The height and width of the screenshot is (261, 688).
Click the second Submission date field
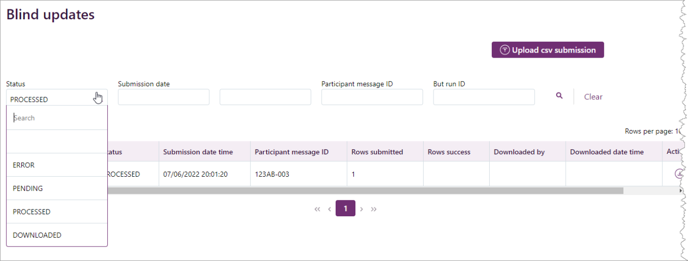[x=265, y=97]
